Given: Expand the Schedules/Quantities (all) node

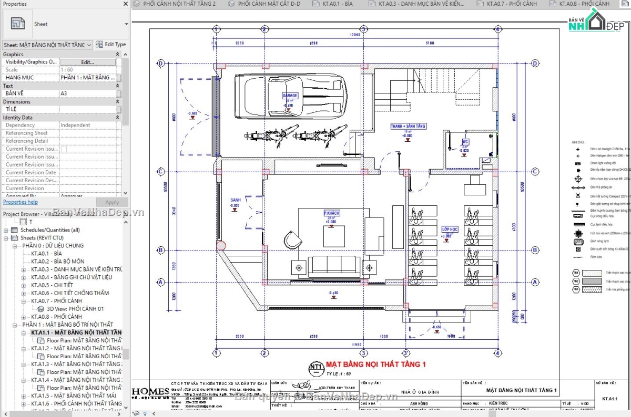Looking at the screenshot, I should pos(6,230).
